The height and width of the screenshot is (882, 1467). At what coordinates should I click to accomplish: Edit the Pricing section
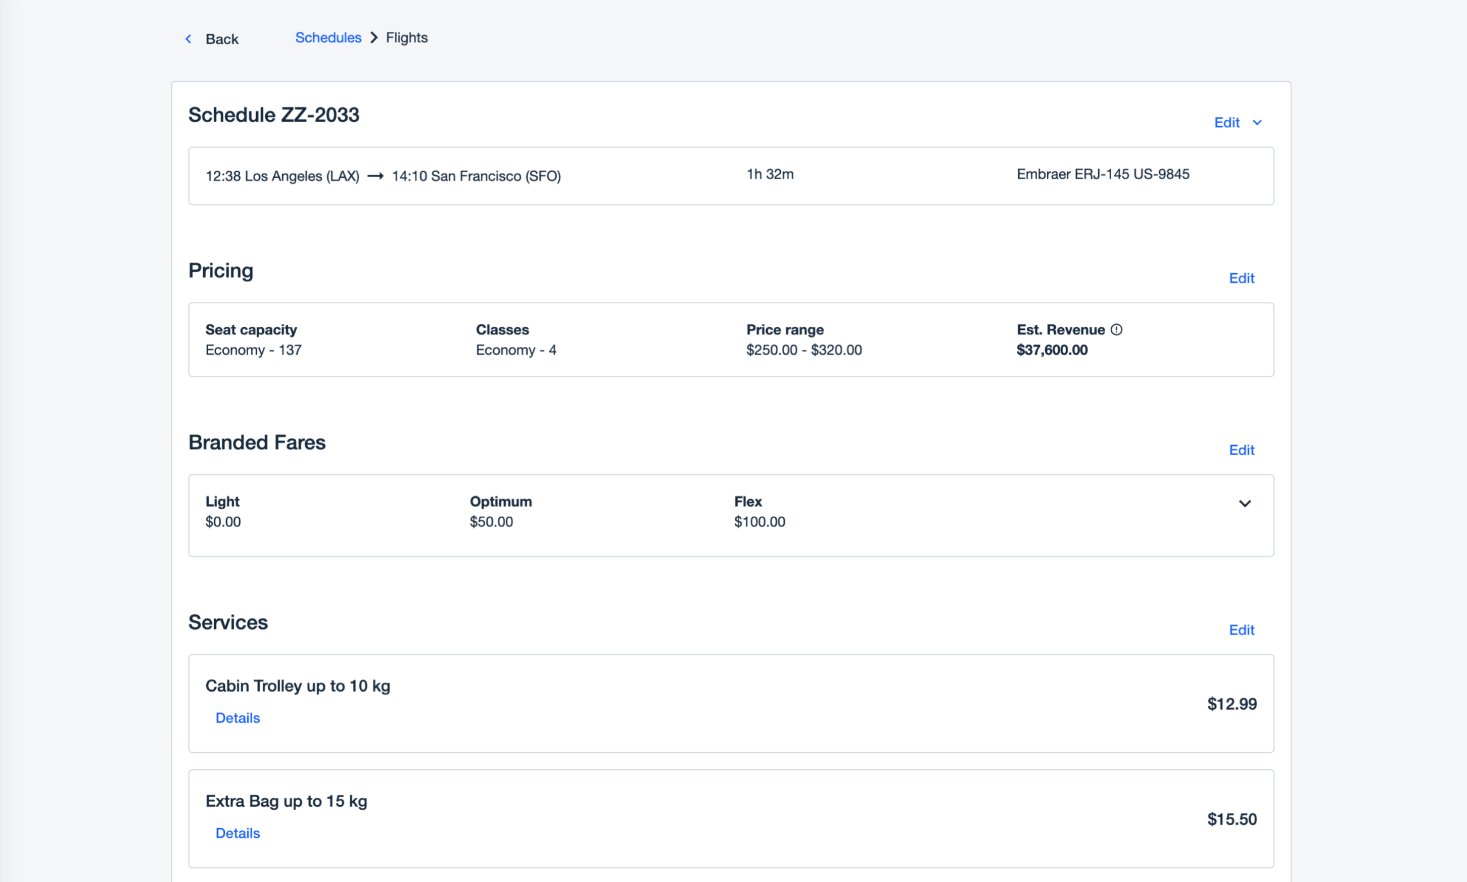(x=1241, y=278)
